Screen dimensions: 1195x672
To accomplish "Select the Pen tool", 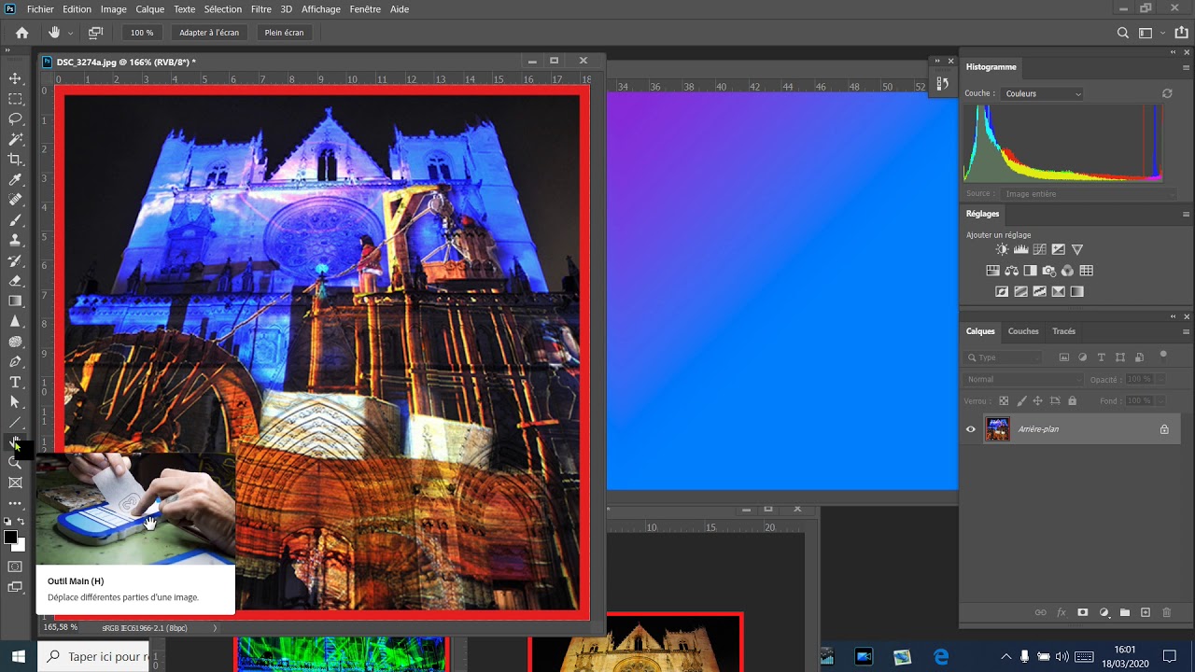I will (x=15, y=362).
